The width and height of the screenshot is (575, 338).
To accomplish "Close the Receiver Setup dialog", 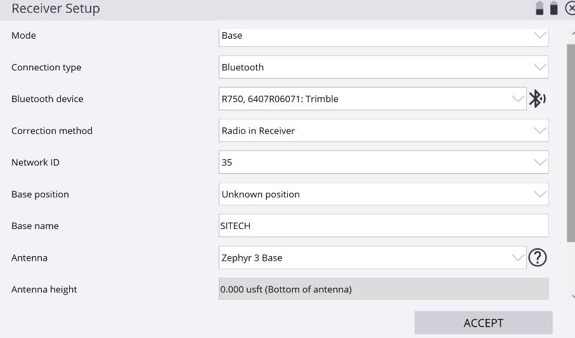I will point(569,9).
